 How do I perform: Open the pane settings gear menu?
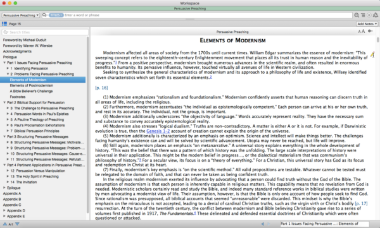pos(370,31)
